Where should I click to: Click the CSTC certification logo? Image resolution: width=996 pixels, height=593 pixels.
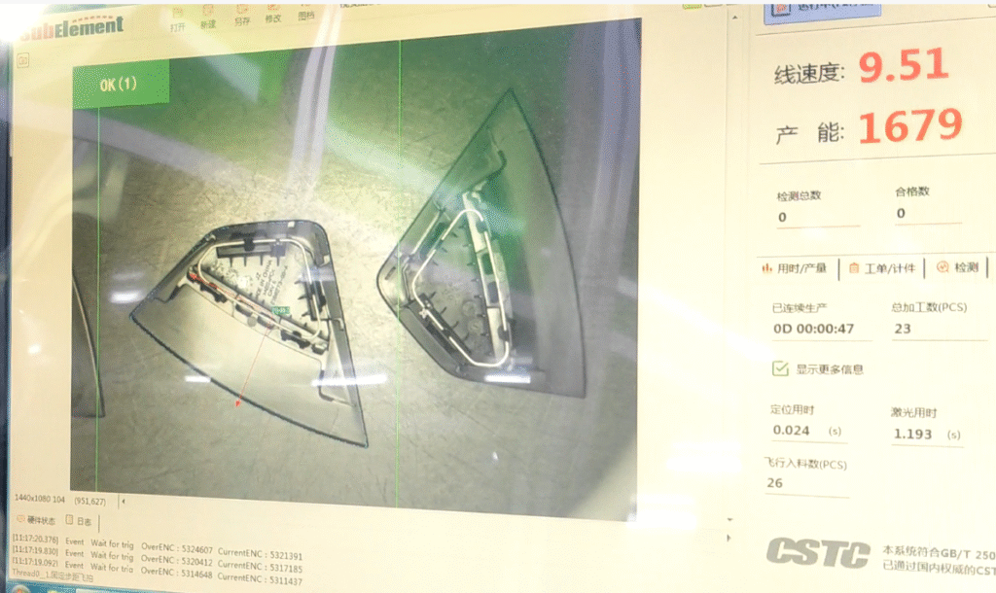pos(817,553)
